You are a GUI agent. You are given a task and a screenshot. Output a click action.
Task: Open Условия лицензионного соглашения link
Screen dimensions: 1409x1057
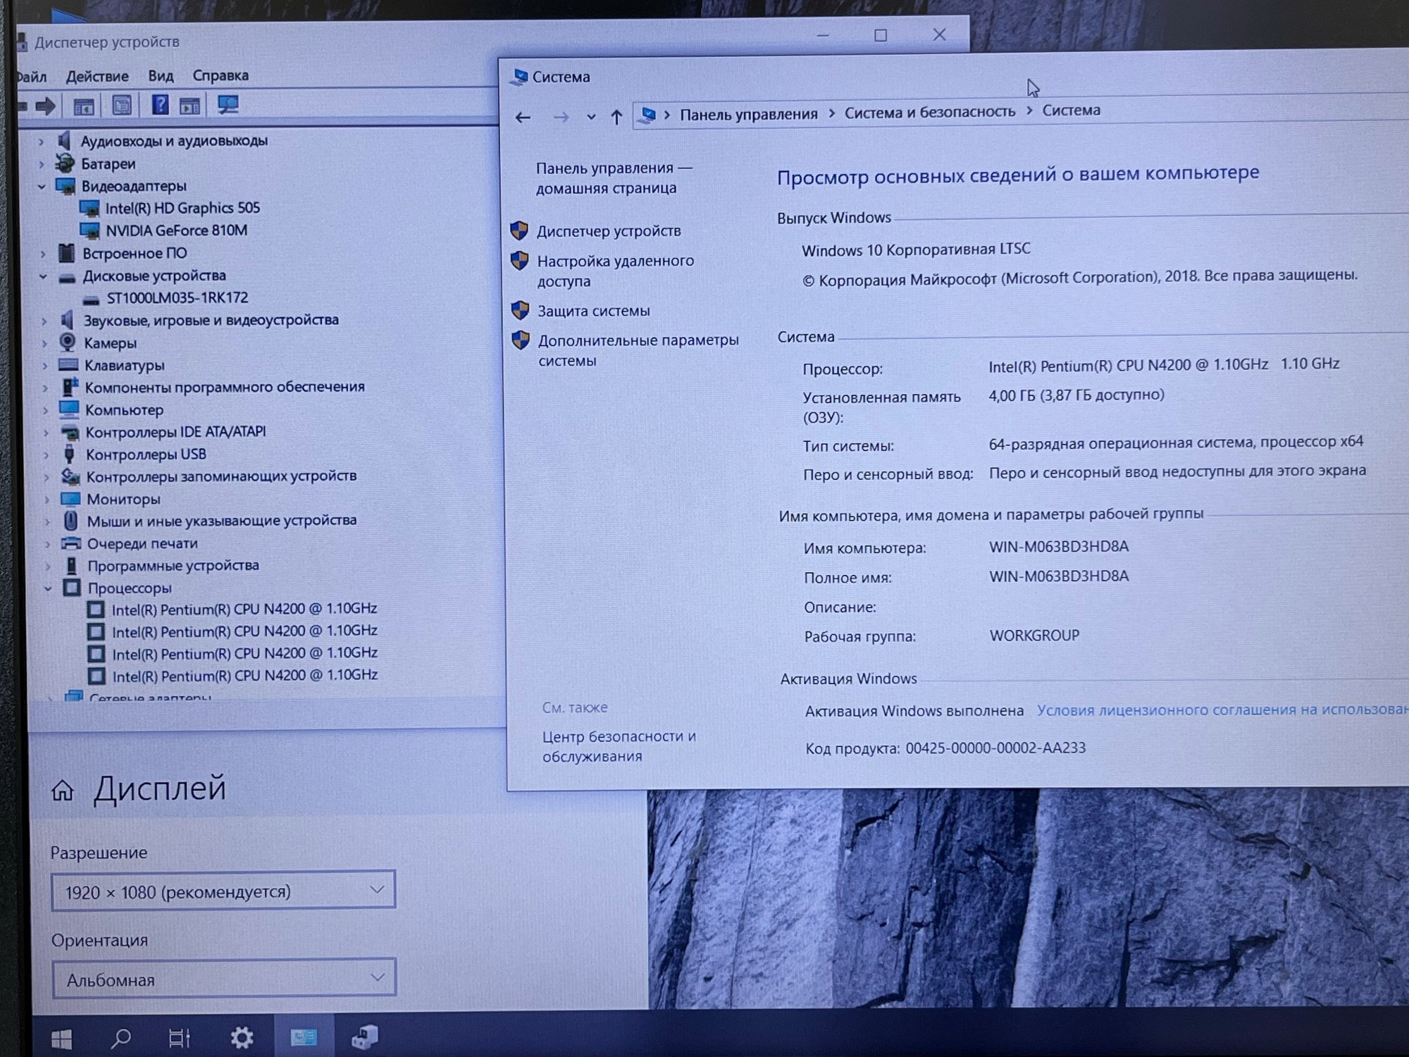coord(1222,710)
